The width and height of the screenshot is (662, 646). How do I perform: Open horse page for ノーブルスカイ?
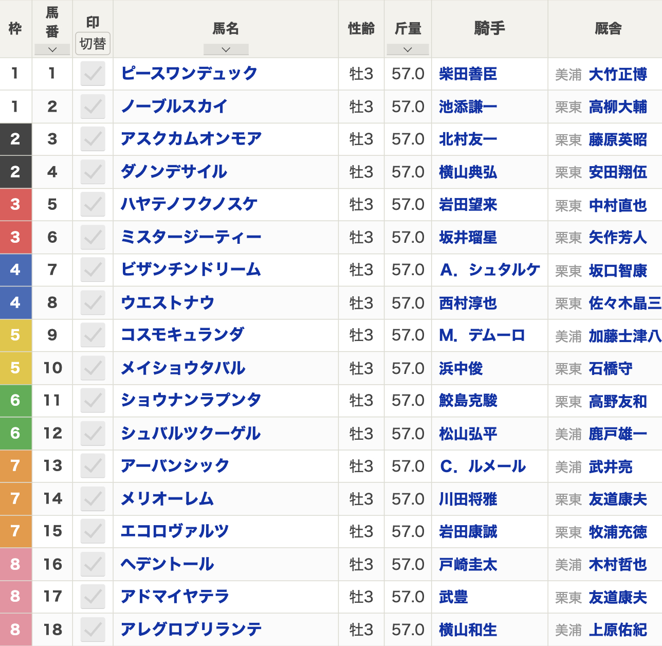coord(174,106)
